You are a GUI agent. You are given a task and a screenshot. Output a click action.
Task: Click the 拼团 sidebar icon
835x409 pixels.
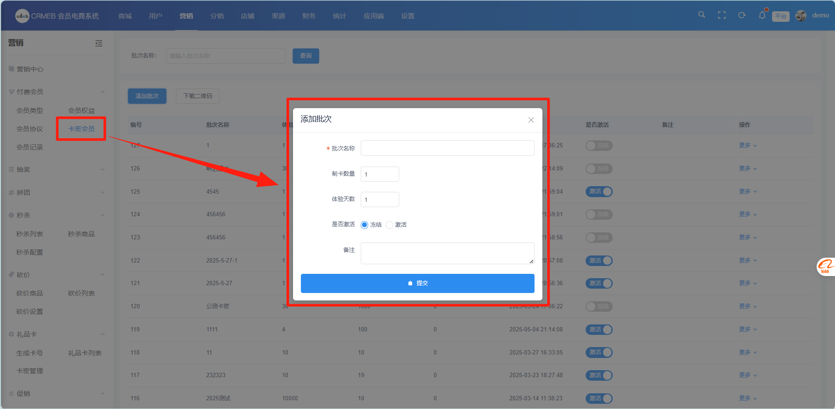pyautogui.click(x=11, y=192)
